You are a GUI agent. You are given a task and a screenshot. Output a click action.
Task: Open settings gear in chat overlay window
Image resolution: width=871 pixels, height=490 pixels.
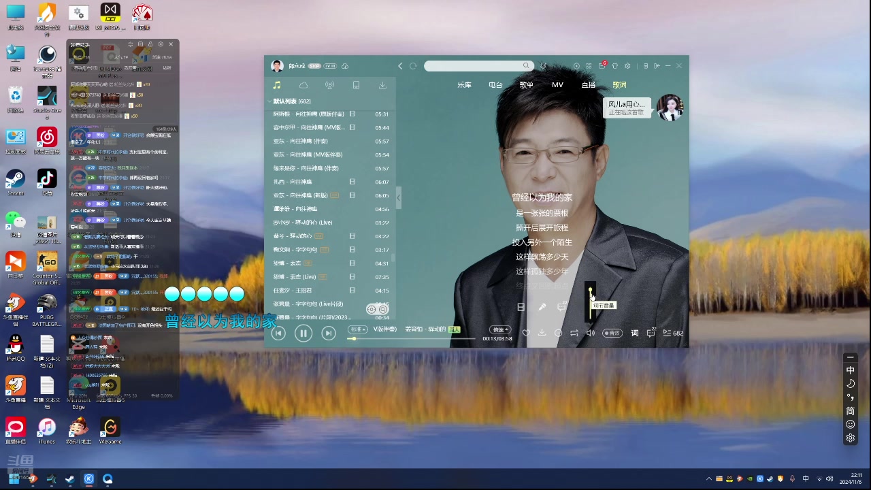[160, 45]
